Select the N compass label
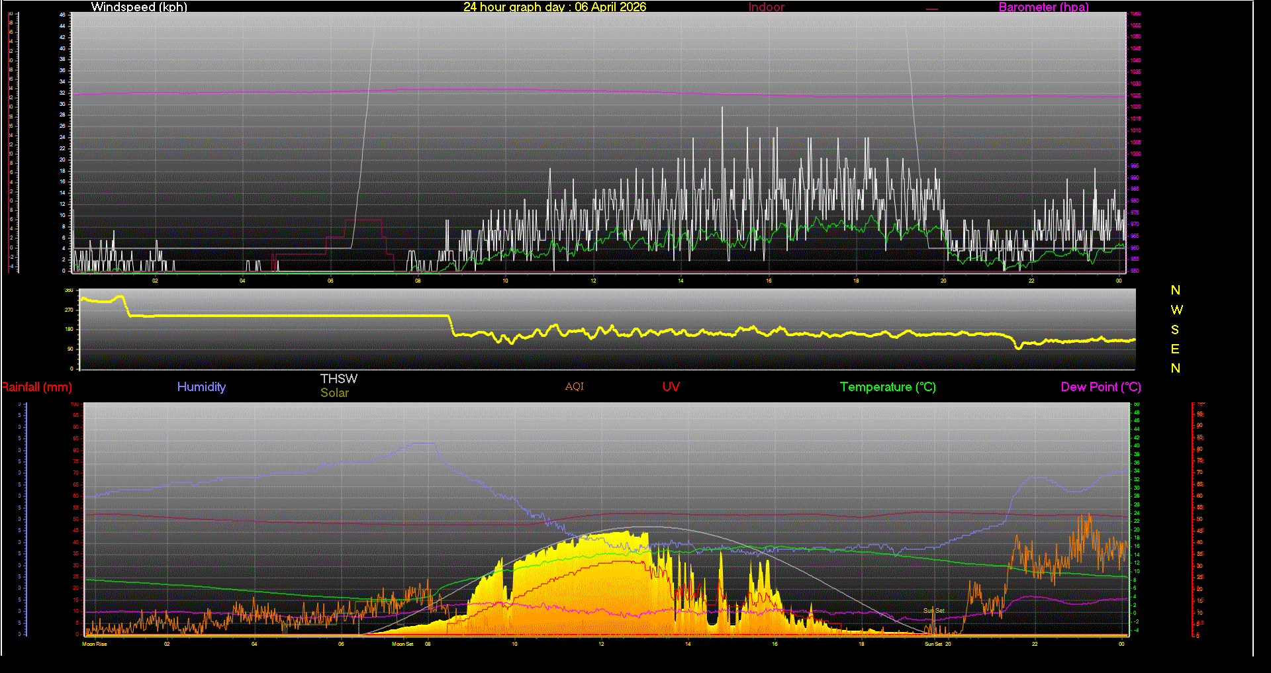The width and height of the screenshot is (1271, 673). click(1176, 290)
